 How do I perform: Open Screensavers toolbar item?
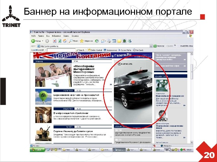(110, 50)
